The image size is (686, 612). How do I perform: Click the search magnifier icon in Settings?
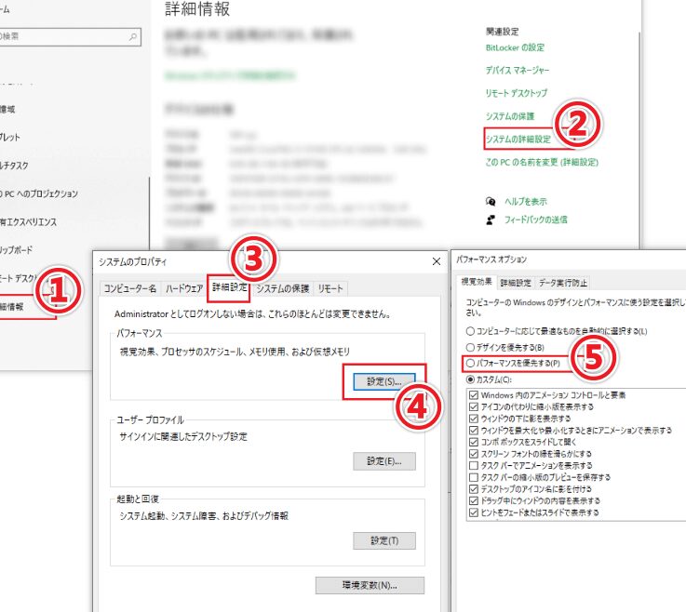click(133, 37)
